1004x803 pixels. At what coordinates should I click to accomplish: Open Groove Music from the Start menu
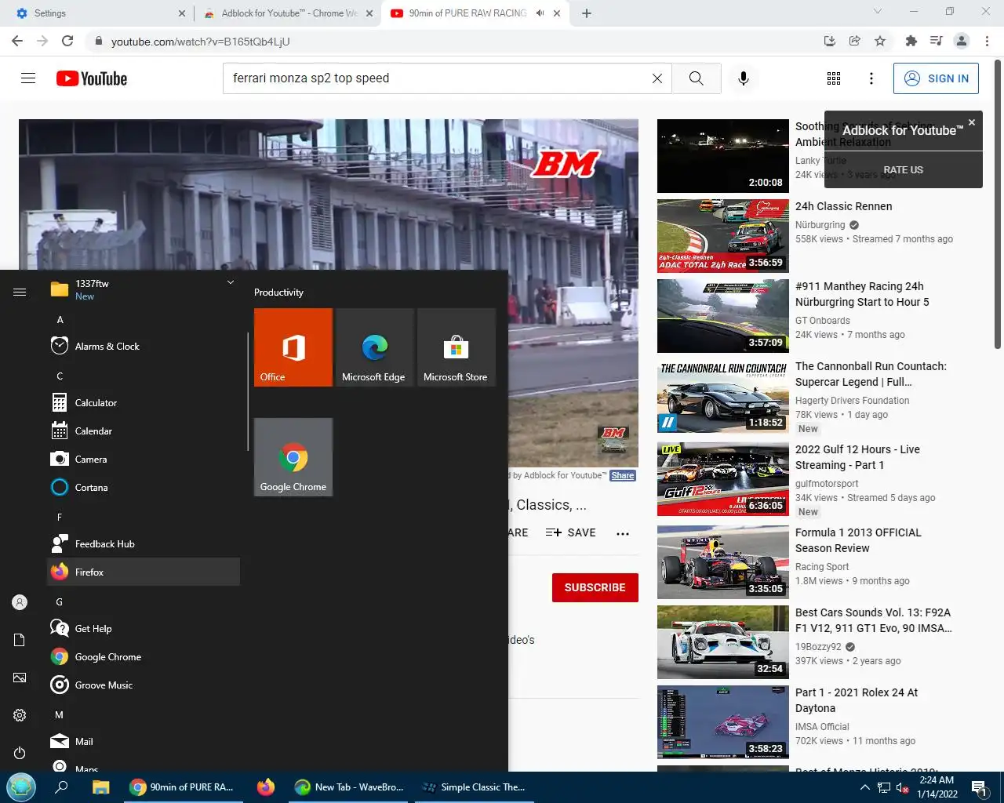click(x=144, y=685)
